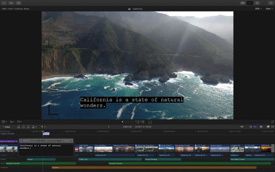Open the Timeline Index panel

click(x=6, y=127)
